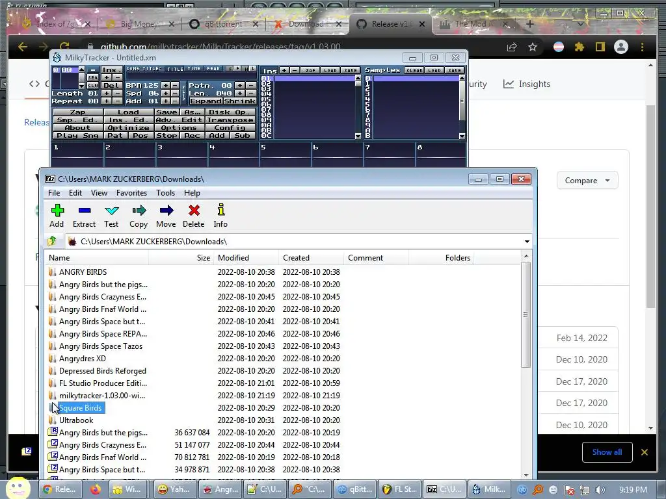The height and width of the screenshot is (499, 666).
Task: Toggle the Chrome side panel icon
Action: pyautogui.click(x=600, y=47)
